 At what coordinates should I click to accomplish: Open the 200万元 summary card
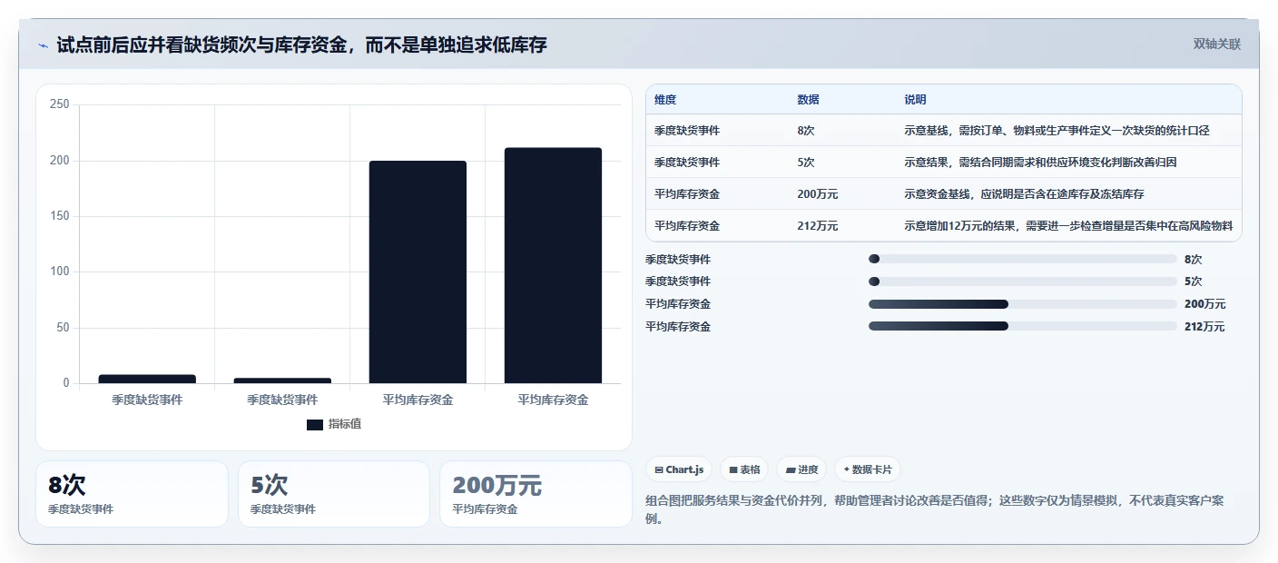click(x=536, y=494)
